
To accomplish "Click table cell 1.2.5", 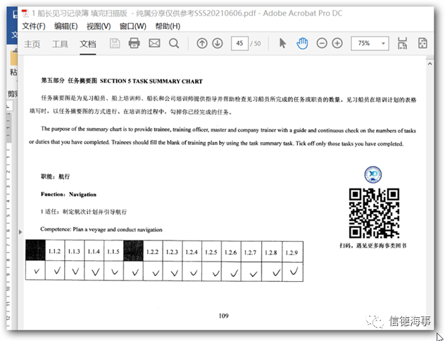I will click(x=211, y=252).
